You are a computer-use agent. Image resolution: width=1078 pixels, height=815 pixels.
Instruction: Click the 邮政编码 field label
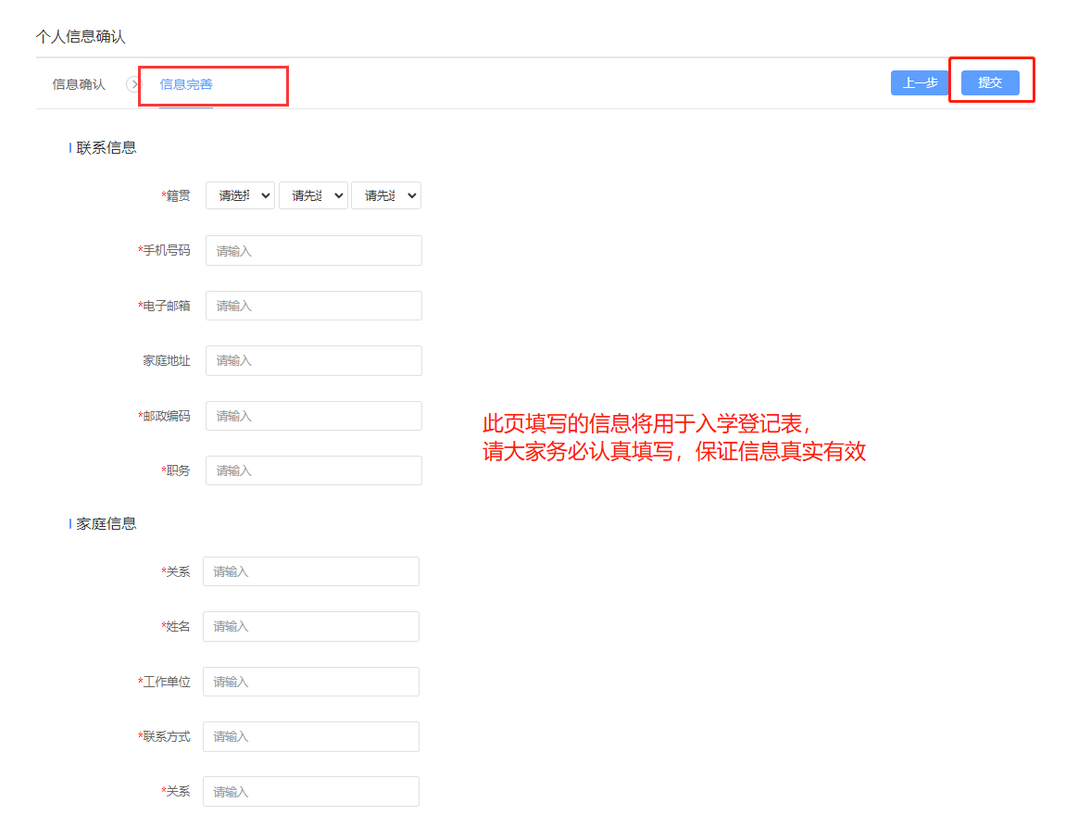click(164, 416)
